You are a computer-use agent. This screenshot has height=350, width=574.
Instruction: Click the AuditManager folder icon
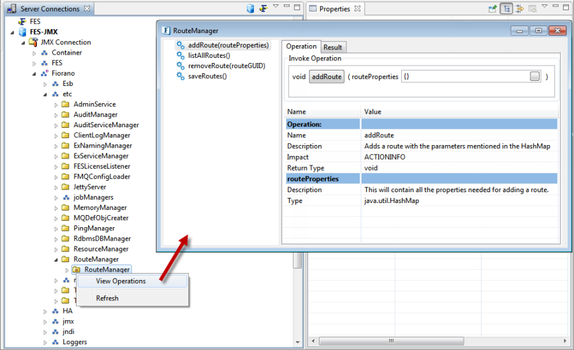click(x=65, y=115)
